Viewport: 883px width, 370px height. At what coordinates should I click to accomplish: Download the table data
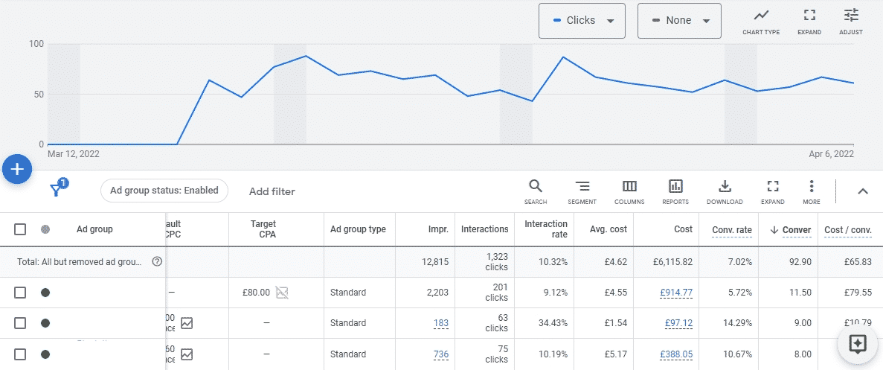click(x=725, y=191)
